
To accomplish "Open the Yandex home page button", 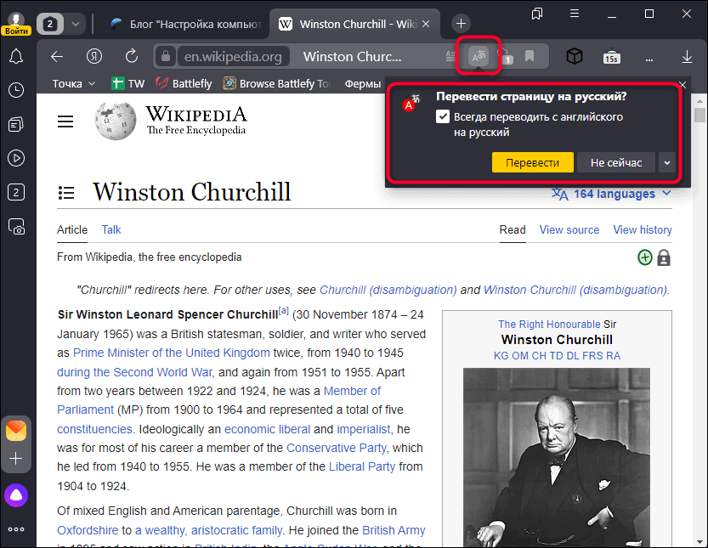I will [93, 56].
